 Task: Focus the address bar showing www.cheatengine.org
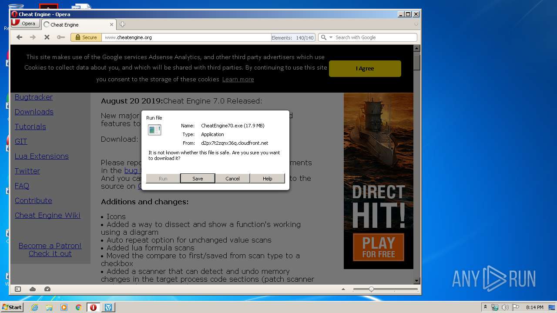(x=186, y=37)
